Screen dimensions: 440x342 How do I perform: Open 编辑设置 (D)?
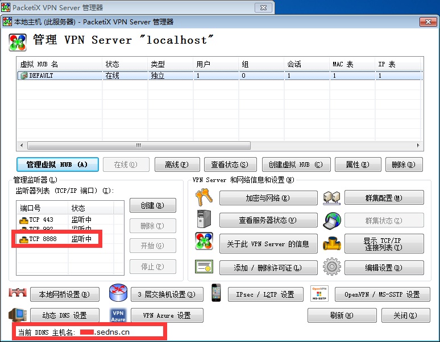pos(384,268)
